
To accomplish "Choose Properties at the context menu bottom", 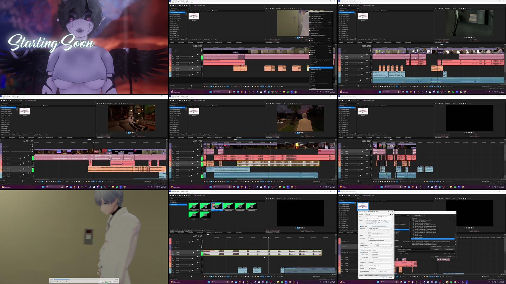I will [x=321, y=89].
